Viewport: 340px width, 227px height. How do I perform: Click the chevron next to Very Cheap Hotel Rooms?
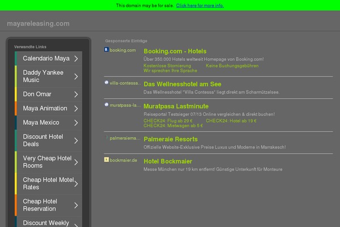(x=76, y=162)
